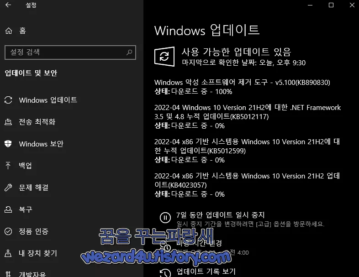Click the 정품 인증 checkmark icon

[8, 231]
